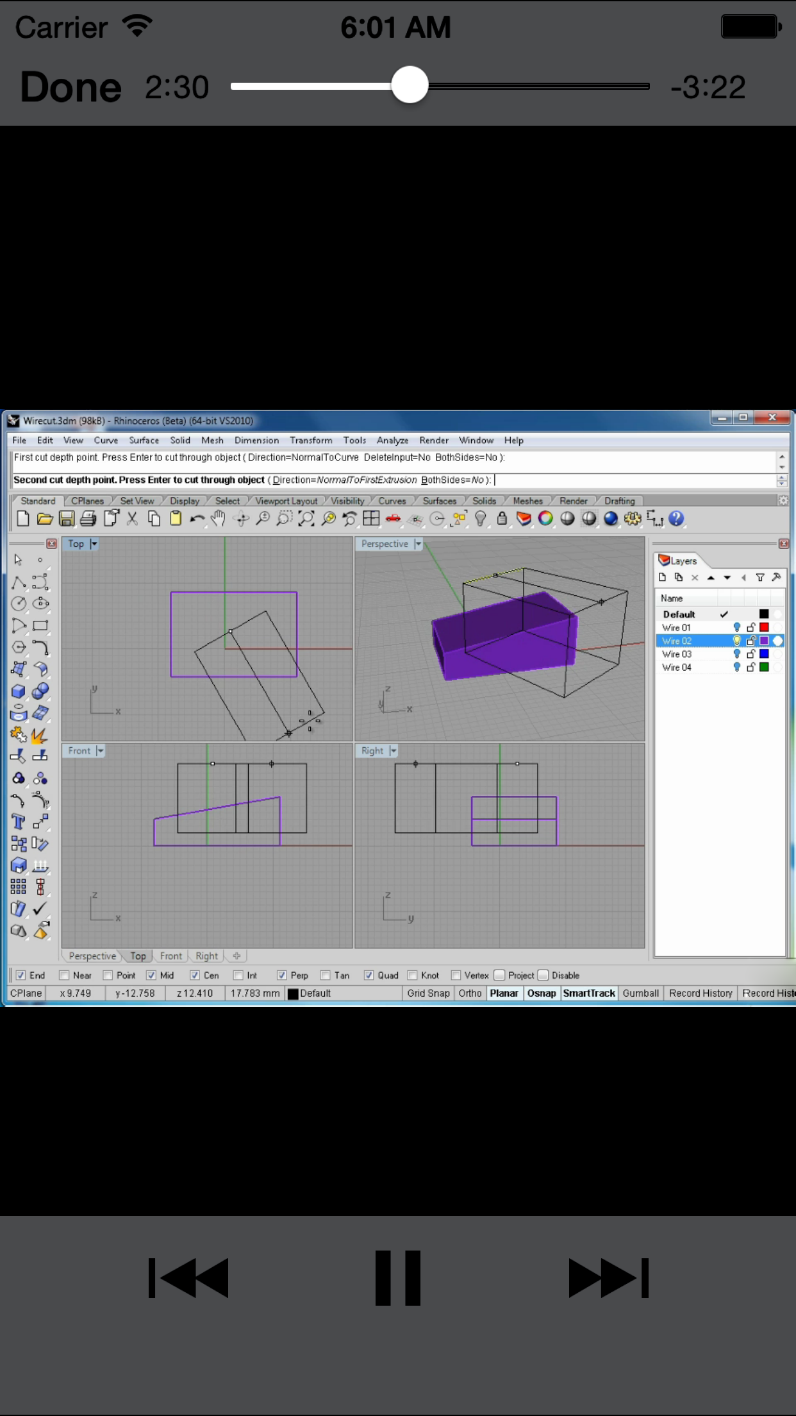Toggle the Tan osnap checkbox
The width and height of the screenshot is (796, 1416).
(x=326, y=975)
